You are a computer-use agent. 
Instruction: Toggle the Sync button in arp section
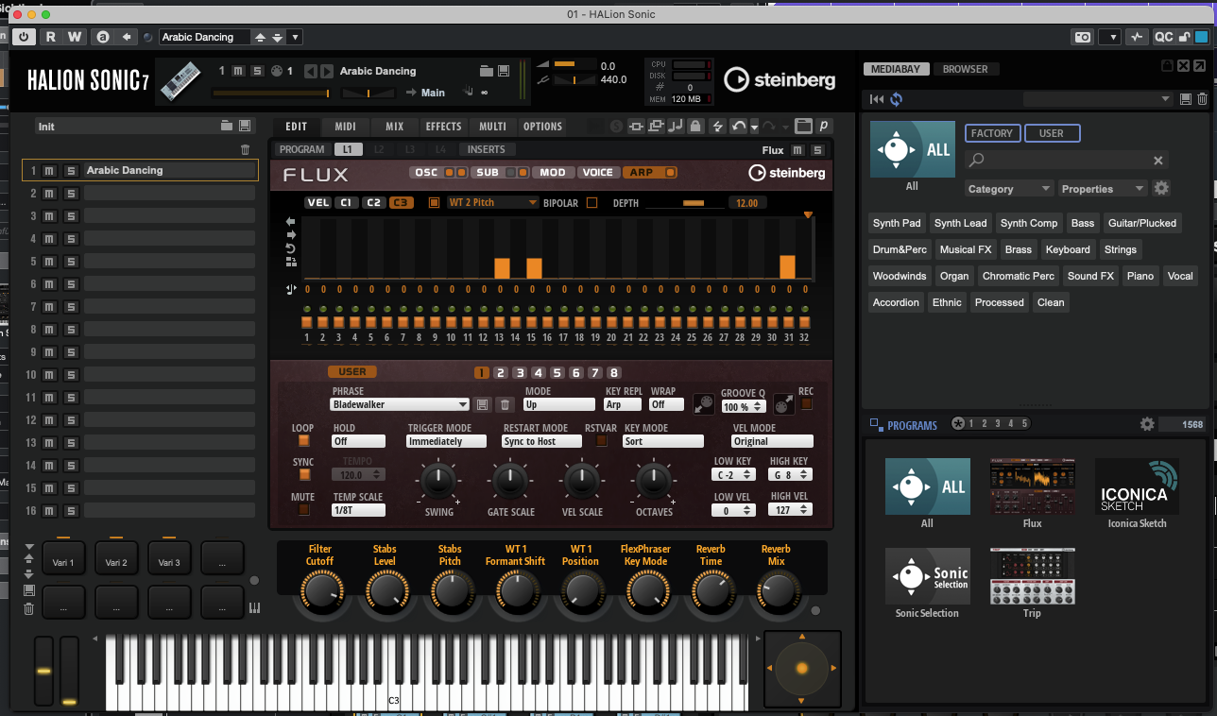303,475
